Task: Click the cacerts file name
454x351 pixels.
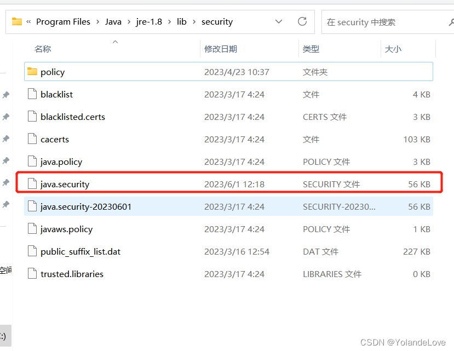Action: click(x=54, y=140)
